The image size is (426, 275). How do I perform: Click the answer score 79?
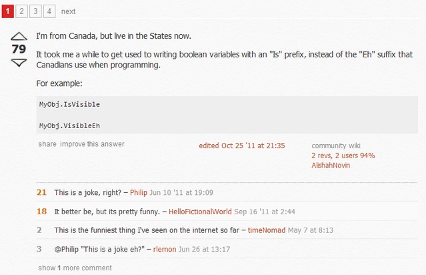point(19,49)
